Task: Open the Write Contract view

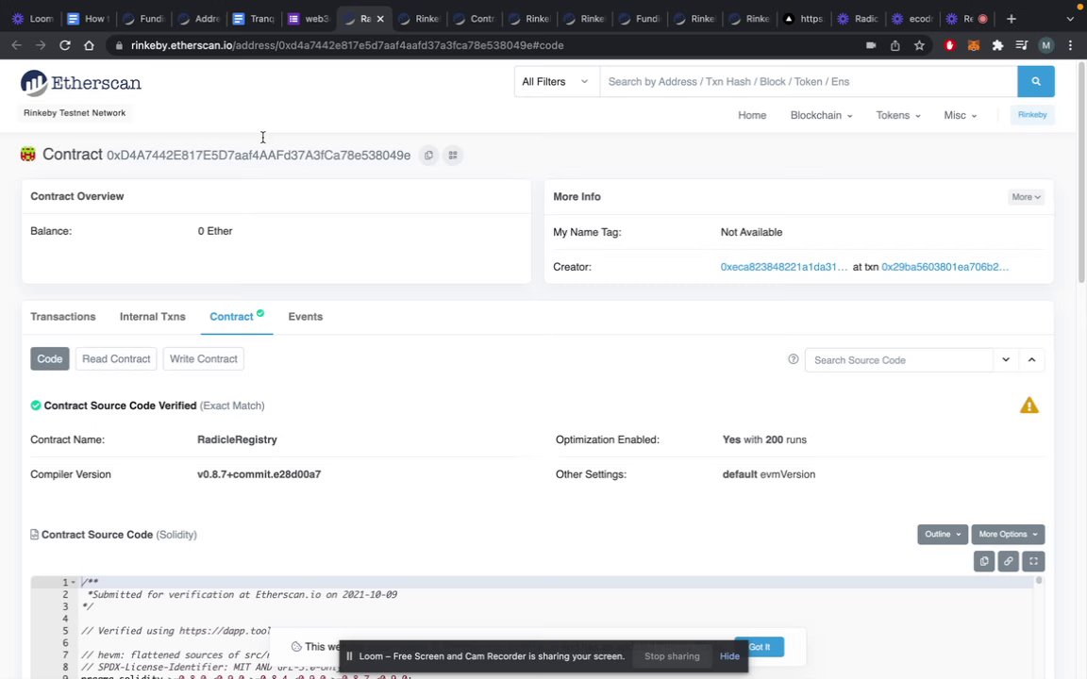Action: [x=203, y=359]
